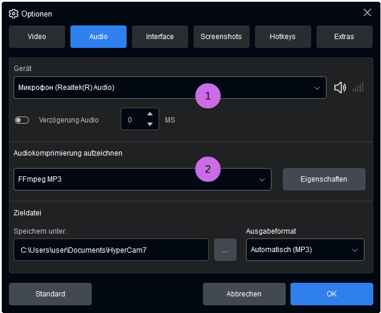The height and width of the screenshot is (313, 381).
Task: Click the Speichern unter path field
Action: 111,250
